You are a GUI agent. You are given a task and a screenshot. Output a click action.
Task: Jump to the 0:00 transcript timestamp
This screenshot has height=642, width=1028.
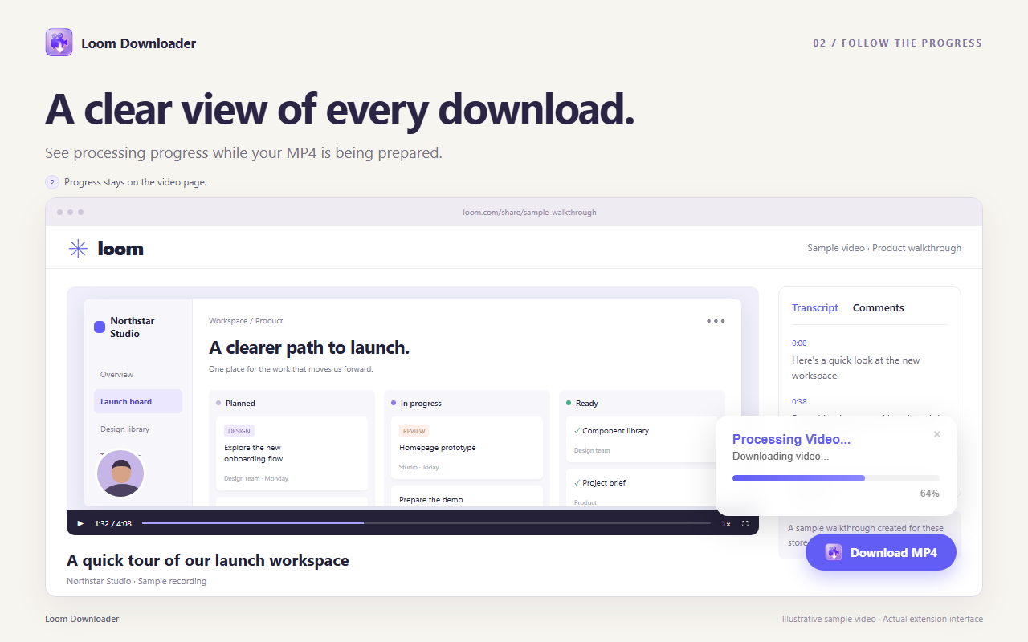[x=799, y=343]
